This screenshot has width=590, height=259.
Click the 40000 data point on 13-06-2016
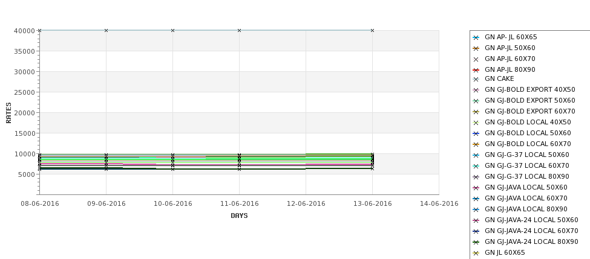(372, 30)
